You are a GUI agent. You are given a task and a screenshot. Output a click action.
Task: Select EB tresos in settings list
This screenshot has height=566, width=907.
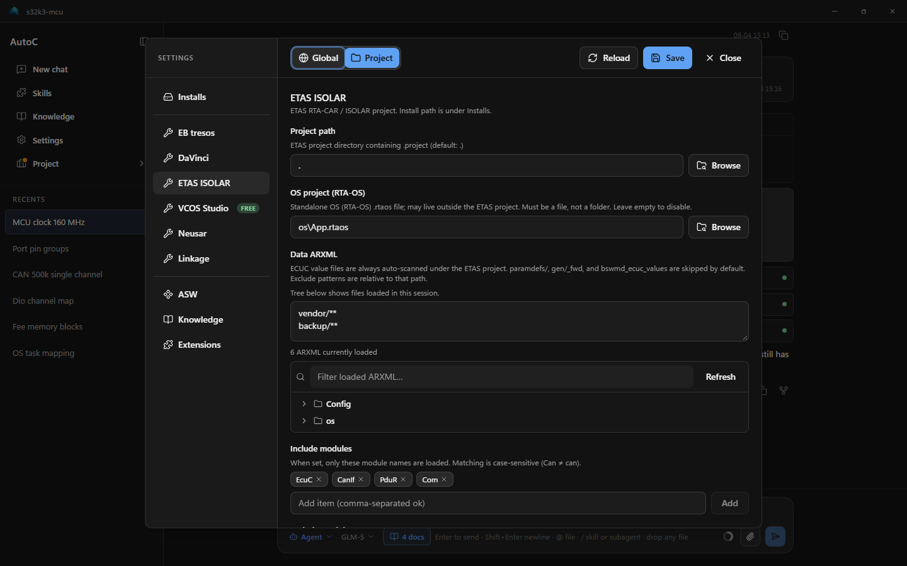[x=211, y=133]
